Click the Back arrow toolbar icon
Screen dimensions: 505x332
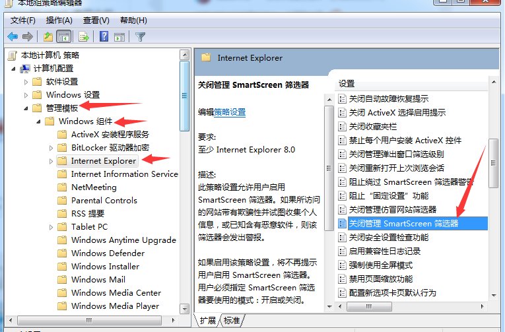tap(13, 37)
